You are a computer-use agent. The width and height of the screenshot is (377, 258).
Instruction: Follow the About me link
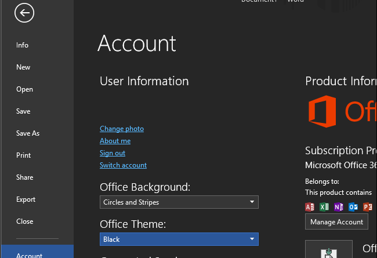115,141
